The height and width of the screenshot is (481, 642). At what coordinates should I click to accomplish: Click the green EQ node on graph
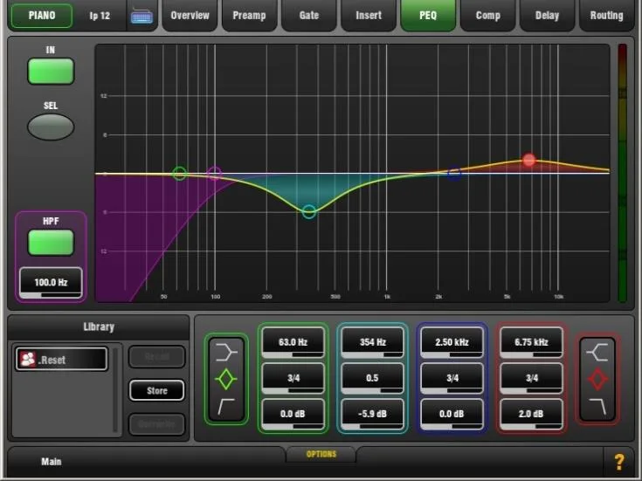point(180,174)
